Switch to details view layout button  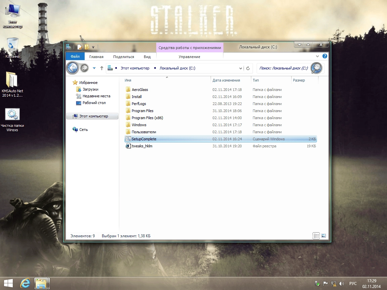(316, 236)
